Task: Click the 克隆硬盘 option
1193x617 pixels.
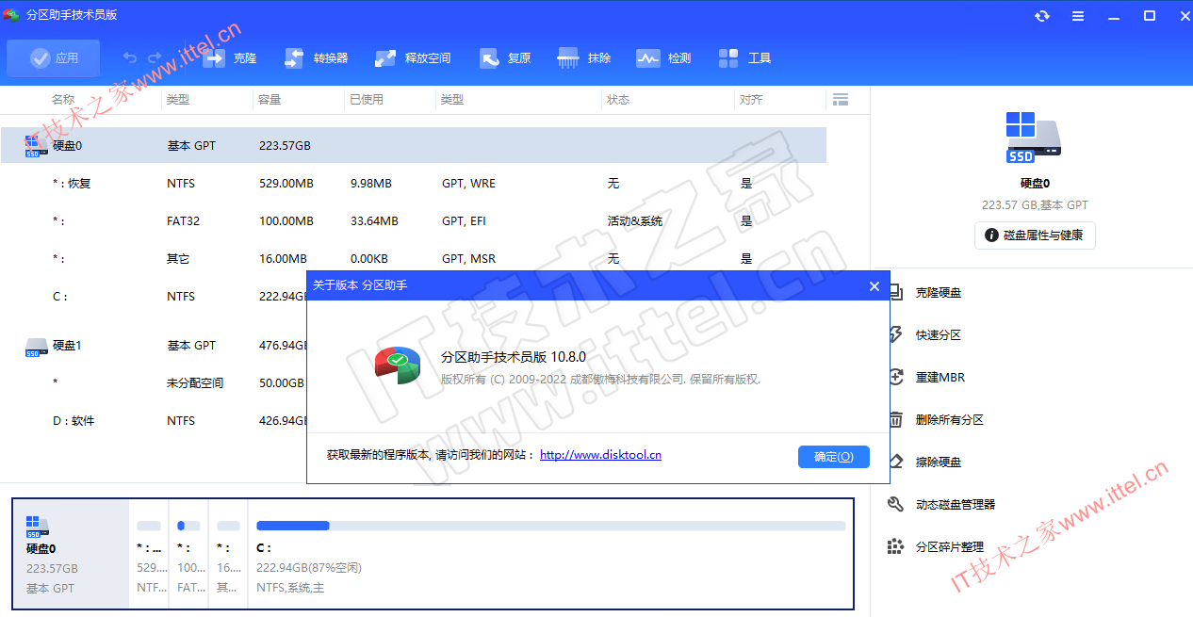Action: tap(939, 293)
